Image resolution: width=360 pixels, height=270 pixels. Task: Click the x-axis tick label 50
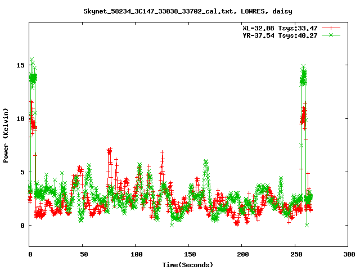click(x=84, y=254)
